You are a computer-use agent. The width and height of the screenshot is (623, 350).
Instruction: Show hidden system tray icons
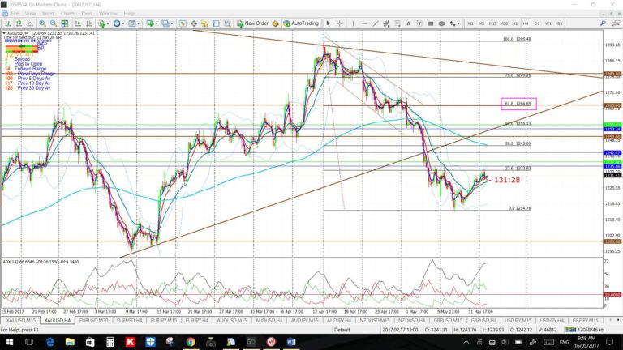[466, 342]
